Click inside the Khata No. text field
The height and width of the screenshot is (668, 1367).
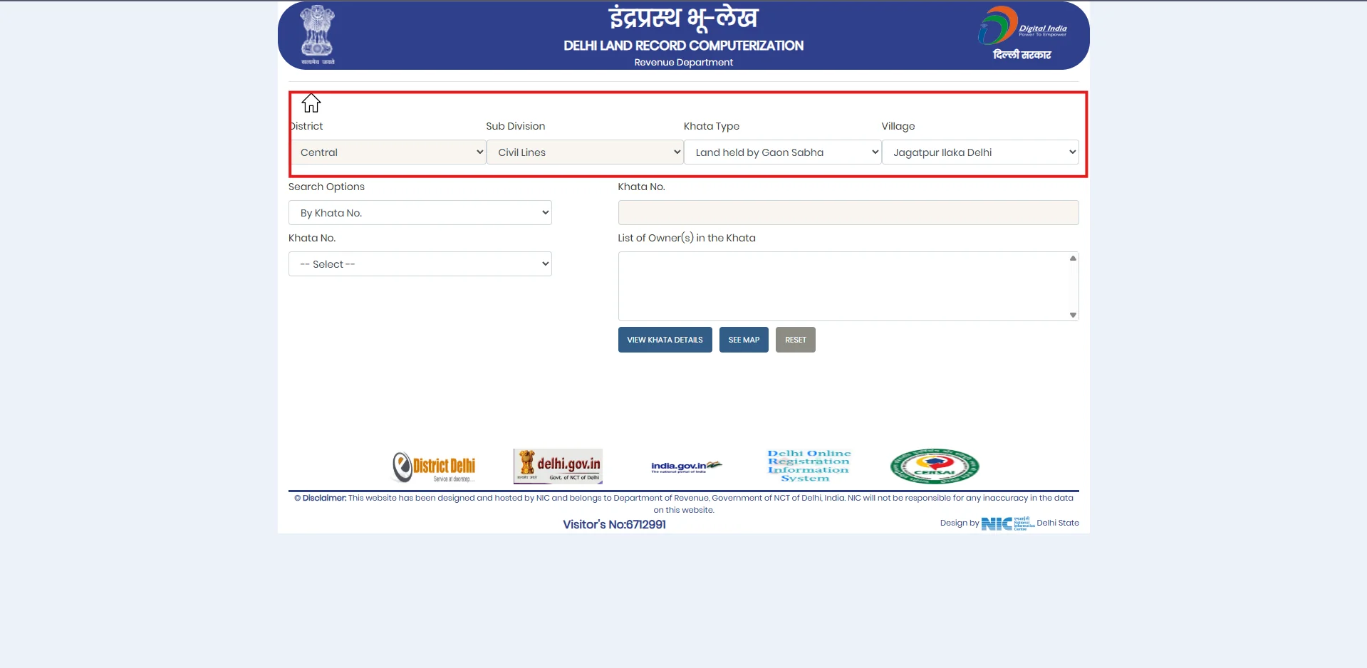[847, 212]
